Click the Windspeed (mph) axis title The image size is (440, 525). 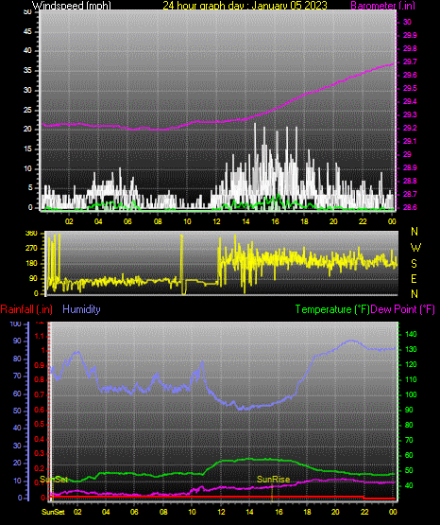click(71, 6)
